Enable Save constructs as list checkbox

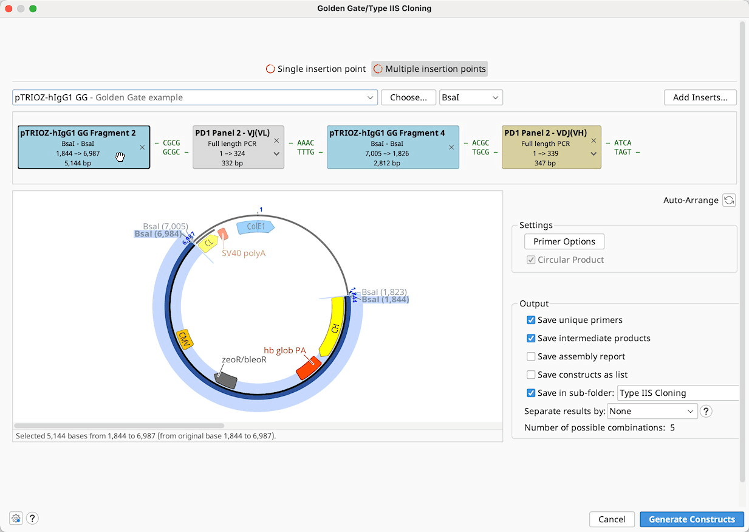pyautogui.click(x=531, y=375)
